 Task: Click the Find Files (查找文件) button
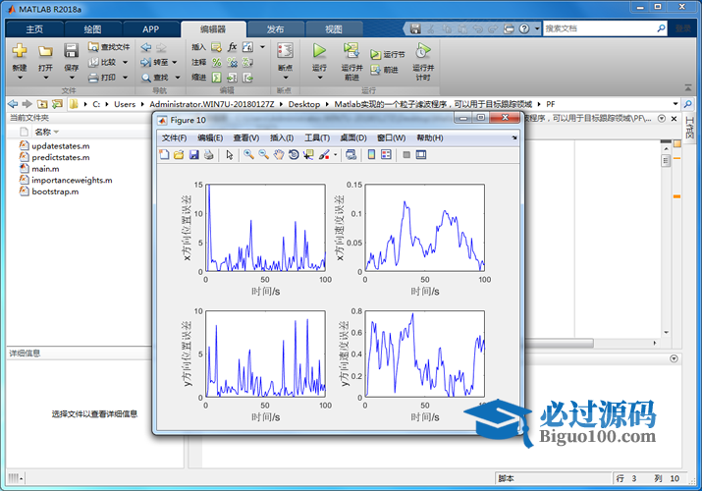tap(108, 46)
